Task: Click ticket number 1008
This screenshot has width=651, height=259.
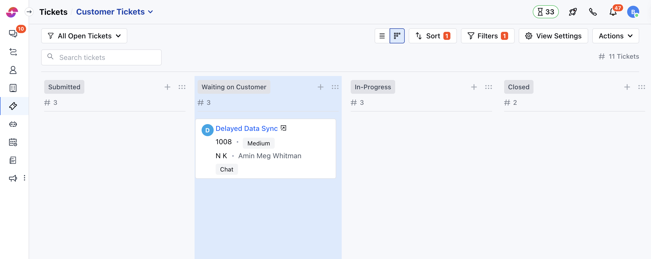Action: (223, 142)
